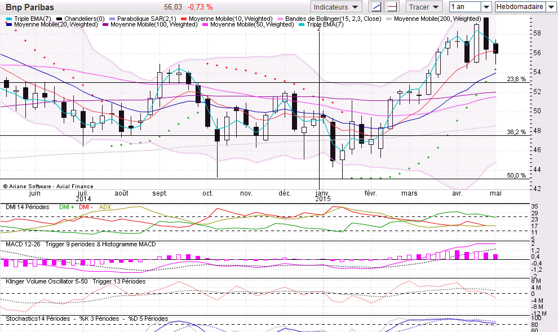This screenshot has width=558, height=332.
Task: Click the Ariane Software - Axial Finance copyright
Action: 48,186
